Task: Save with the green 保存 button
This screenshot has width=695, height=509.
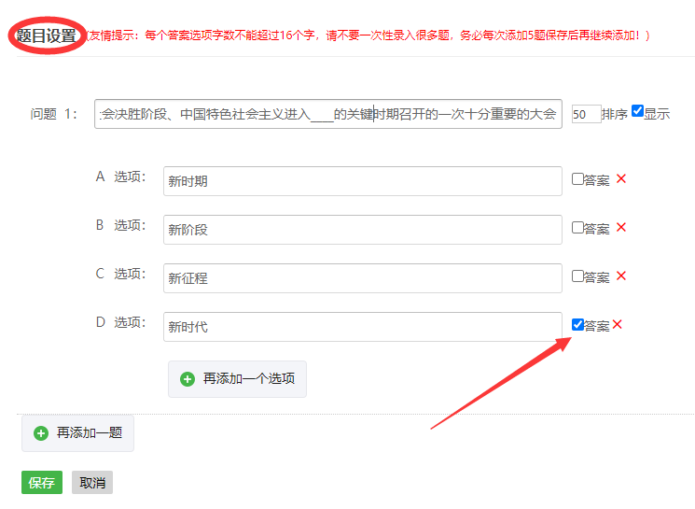Action: [x=42, y=482]
